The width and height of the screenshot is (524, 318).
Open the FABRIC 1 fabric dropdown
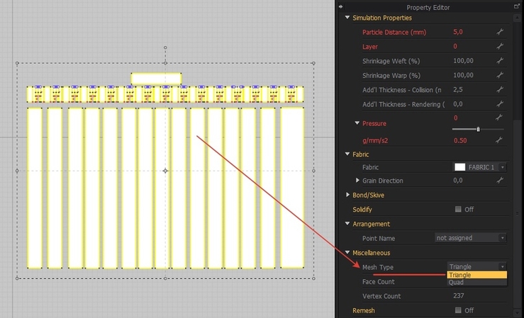coord(479,167)
